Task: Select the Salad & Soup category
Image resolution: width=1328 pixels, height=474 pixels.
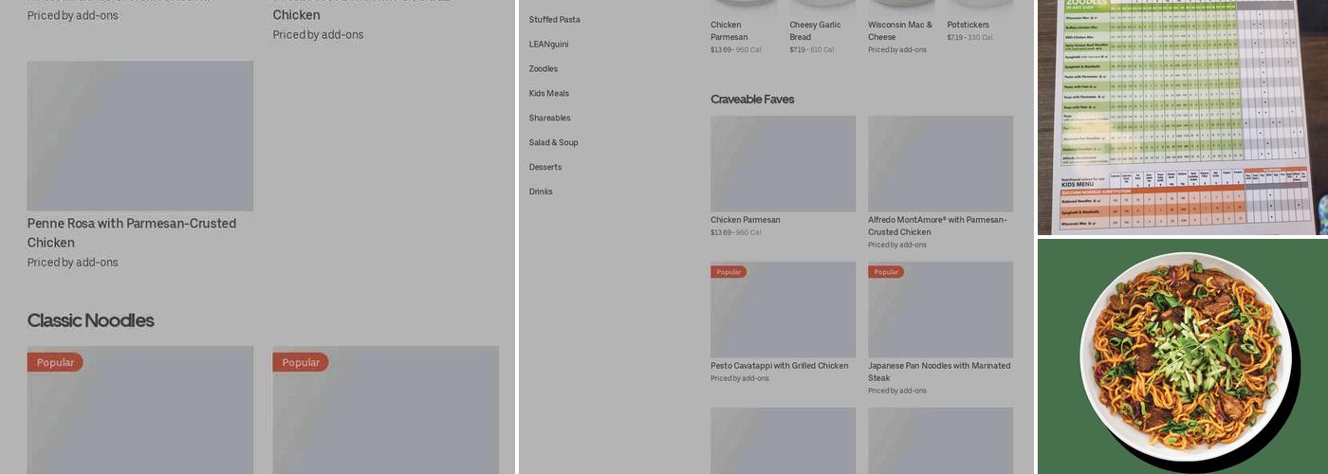Action: click(553, 143)
